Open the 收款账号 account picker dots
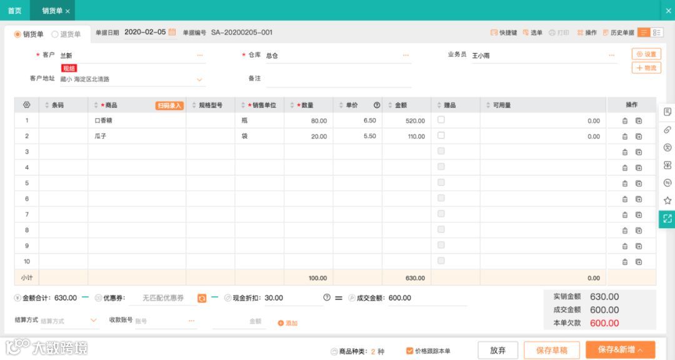This screenshot has width=675, height=360. coord(192,321)
